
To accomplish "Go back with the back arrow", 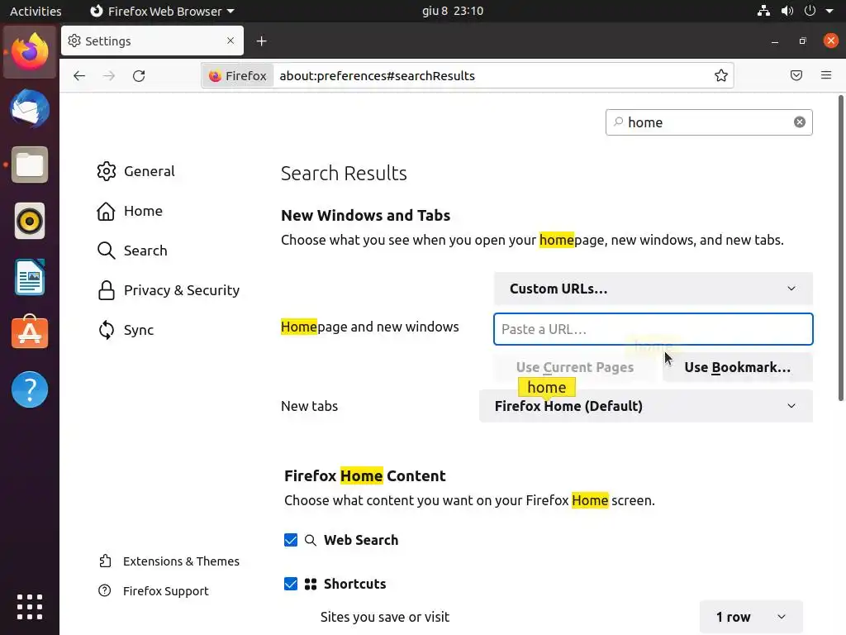I will coord(79,76).
